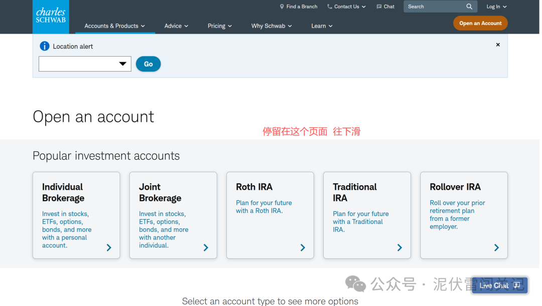Select the Traditional IRA heading
542x306 pixels.
point(355,192)
